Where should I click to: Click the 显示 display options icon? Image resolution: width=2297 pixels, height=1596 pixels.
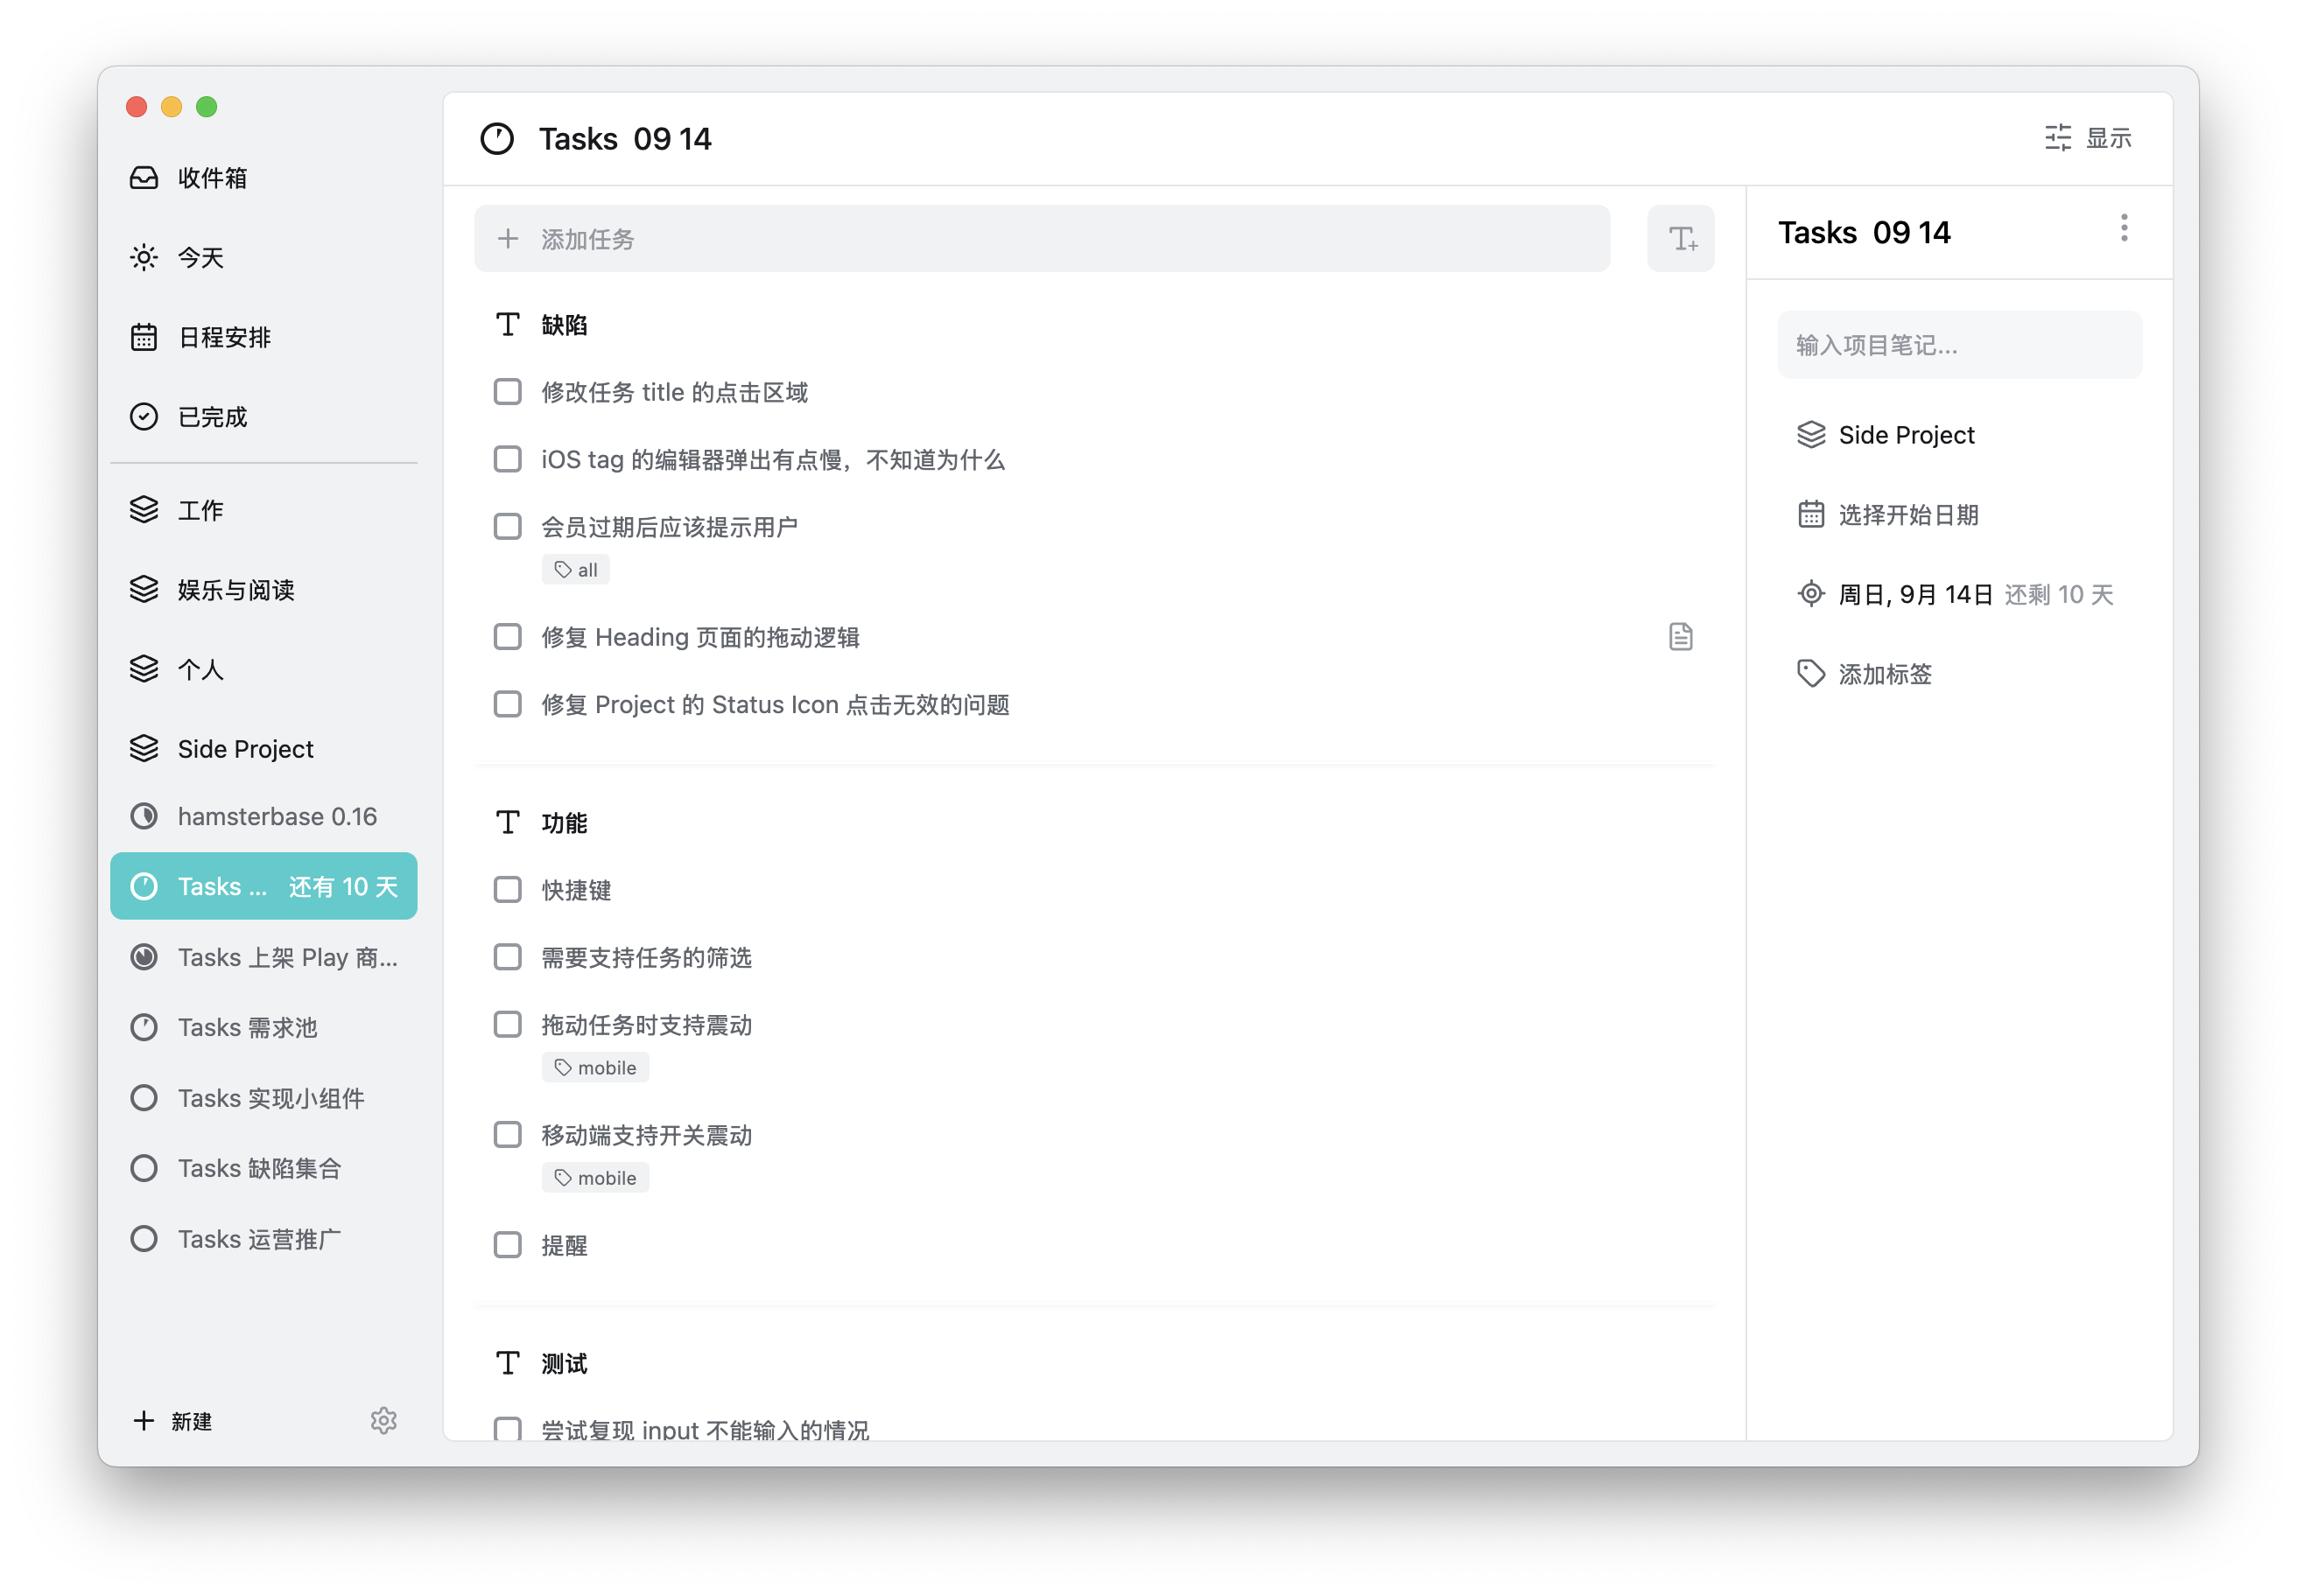click(2058, 138)
